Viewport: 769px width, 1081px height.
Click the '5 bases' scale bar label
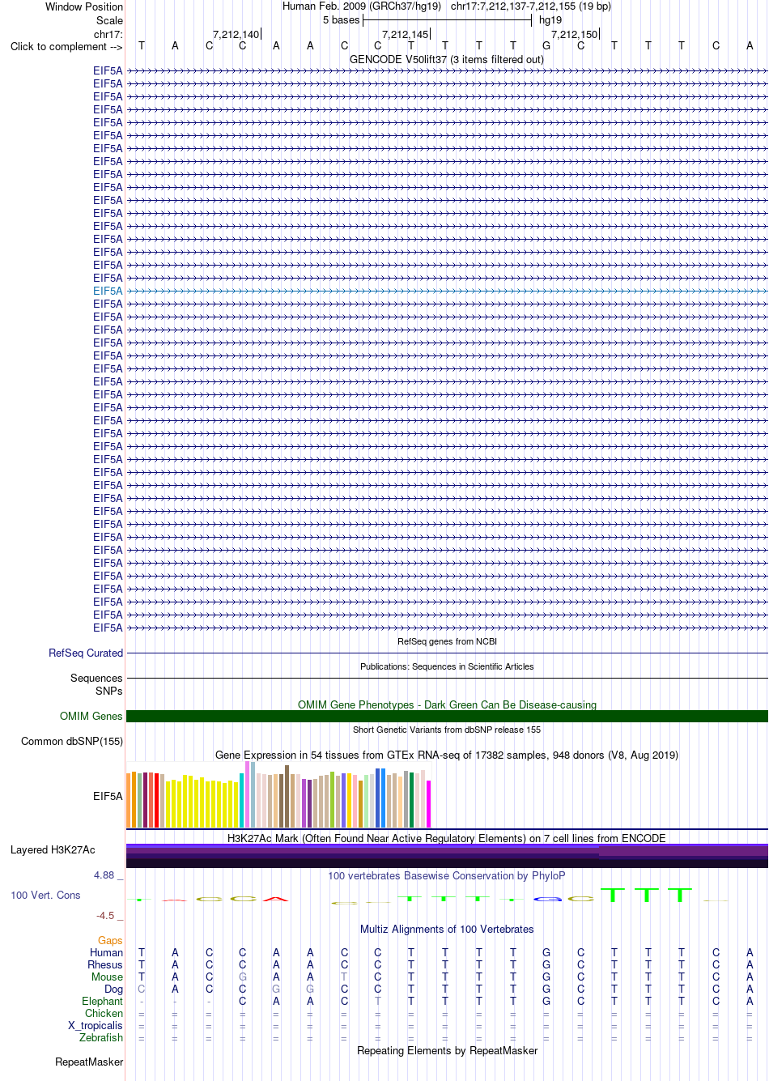point(341,19)
